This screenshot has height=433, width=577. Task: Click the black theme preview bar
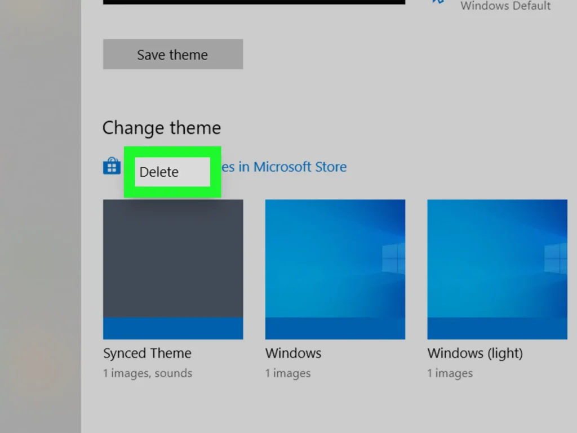click(254, 2)
